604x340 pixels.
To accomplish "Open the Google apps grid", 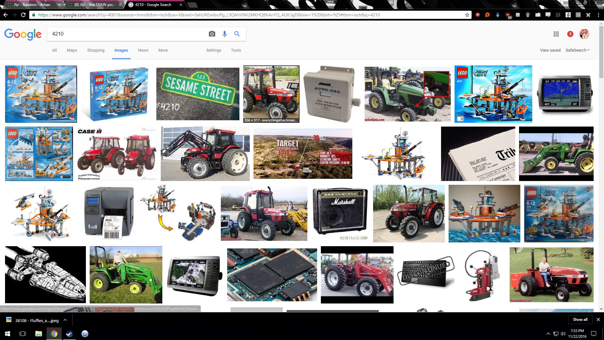I will (x=556, y=34).
